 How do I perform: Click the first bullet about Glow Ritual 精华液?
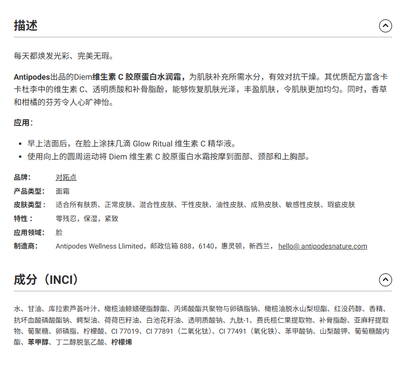pos(131,143)
